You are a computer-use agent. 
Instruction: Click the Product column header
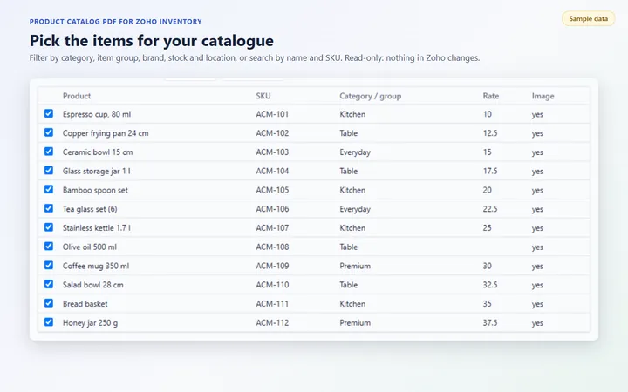[x=77, y=96]
